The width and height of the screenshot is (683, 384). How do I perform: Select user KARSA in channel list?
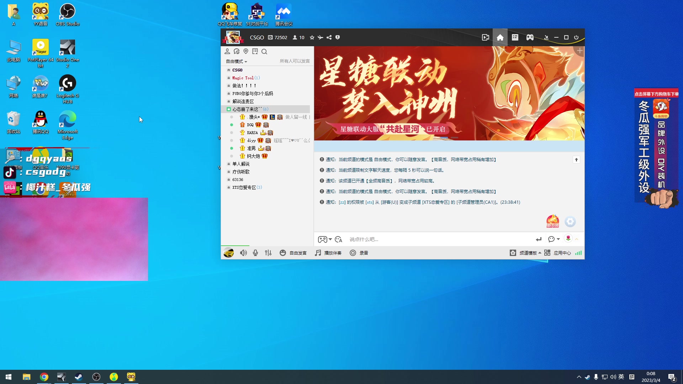[x=252, y=133]
